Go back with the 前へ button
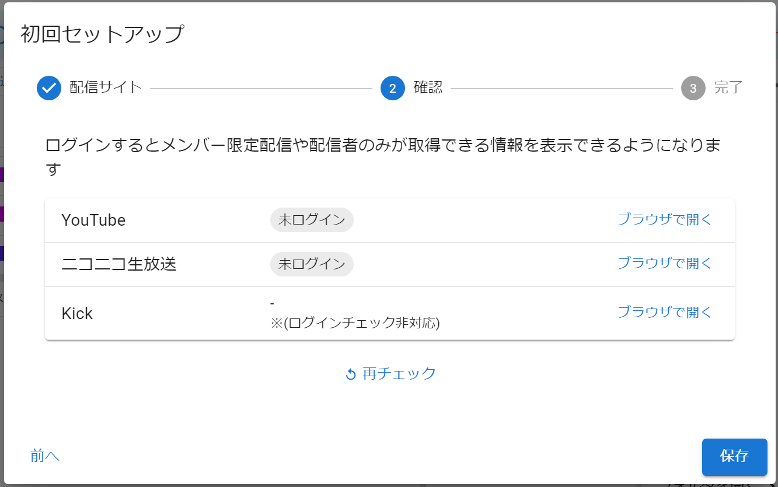Viewport: 778px width, 487px height. (x=45, y=456)
